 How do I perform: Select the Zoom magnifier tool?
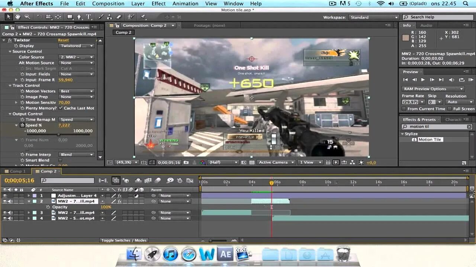[28, 17]
